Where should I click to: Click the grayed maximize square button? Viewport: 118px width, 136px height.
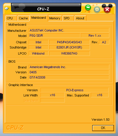[x=97, y=10]
